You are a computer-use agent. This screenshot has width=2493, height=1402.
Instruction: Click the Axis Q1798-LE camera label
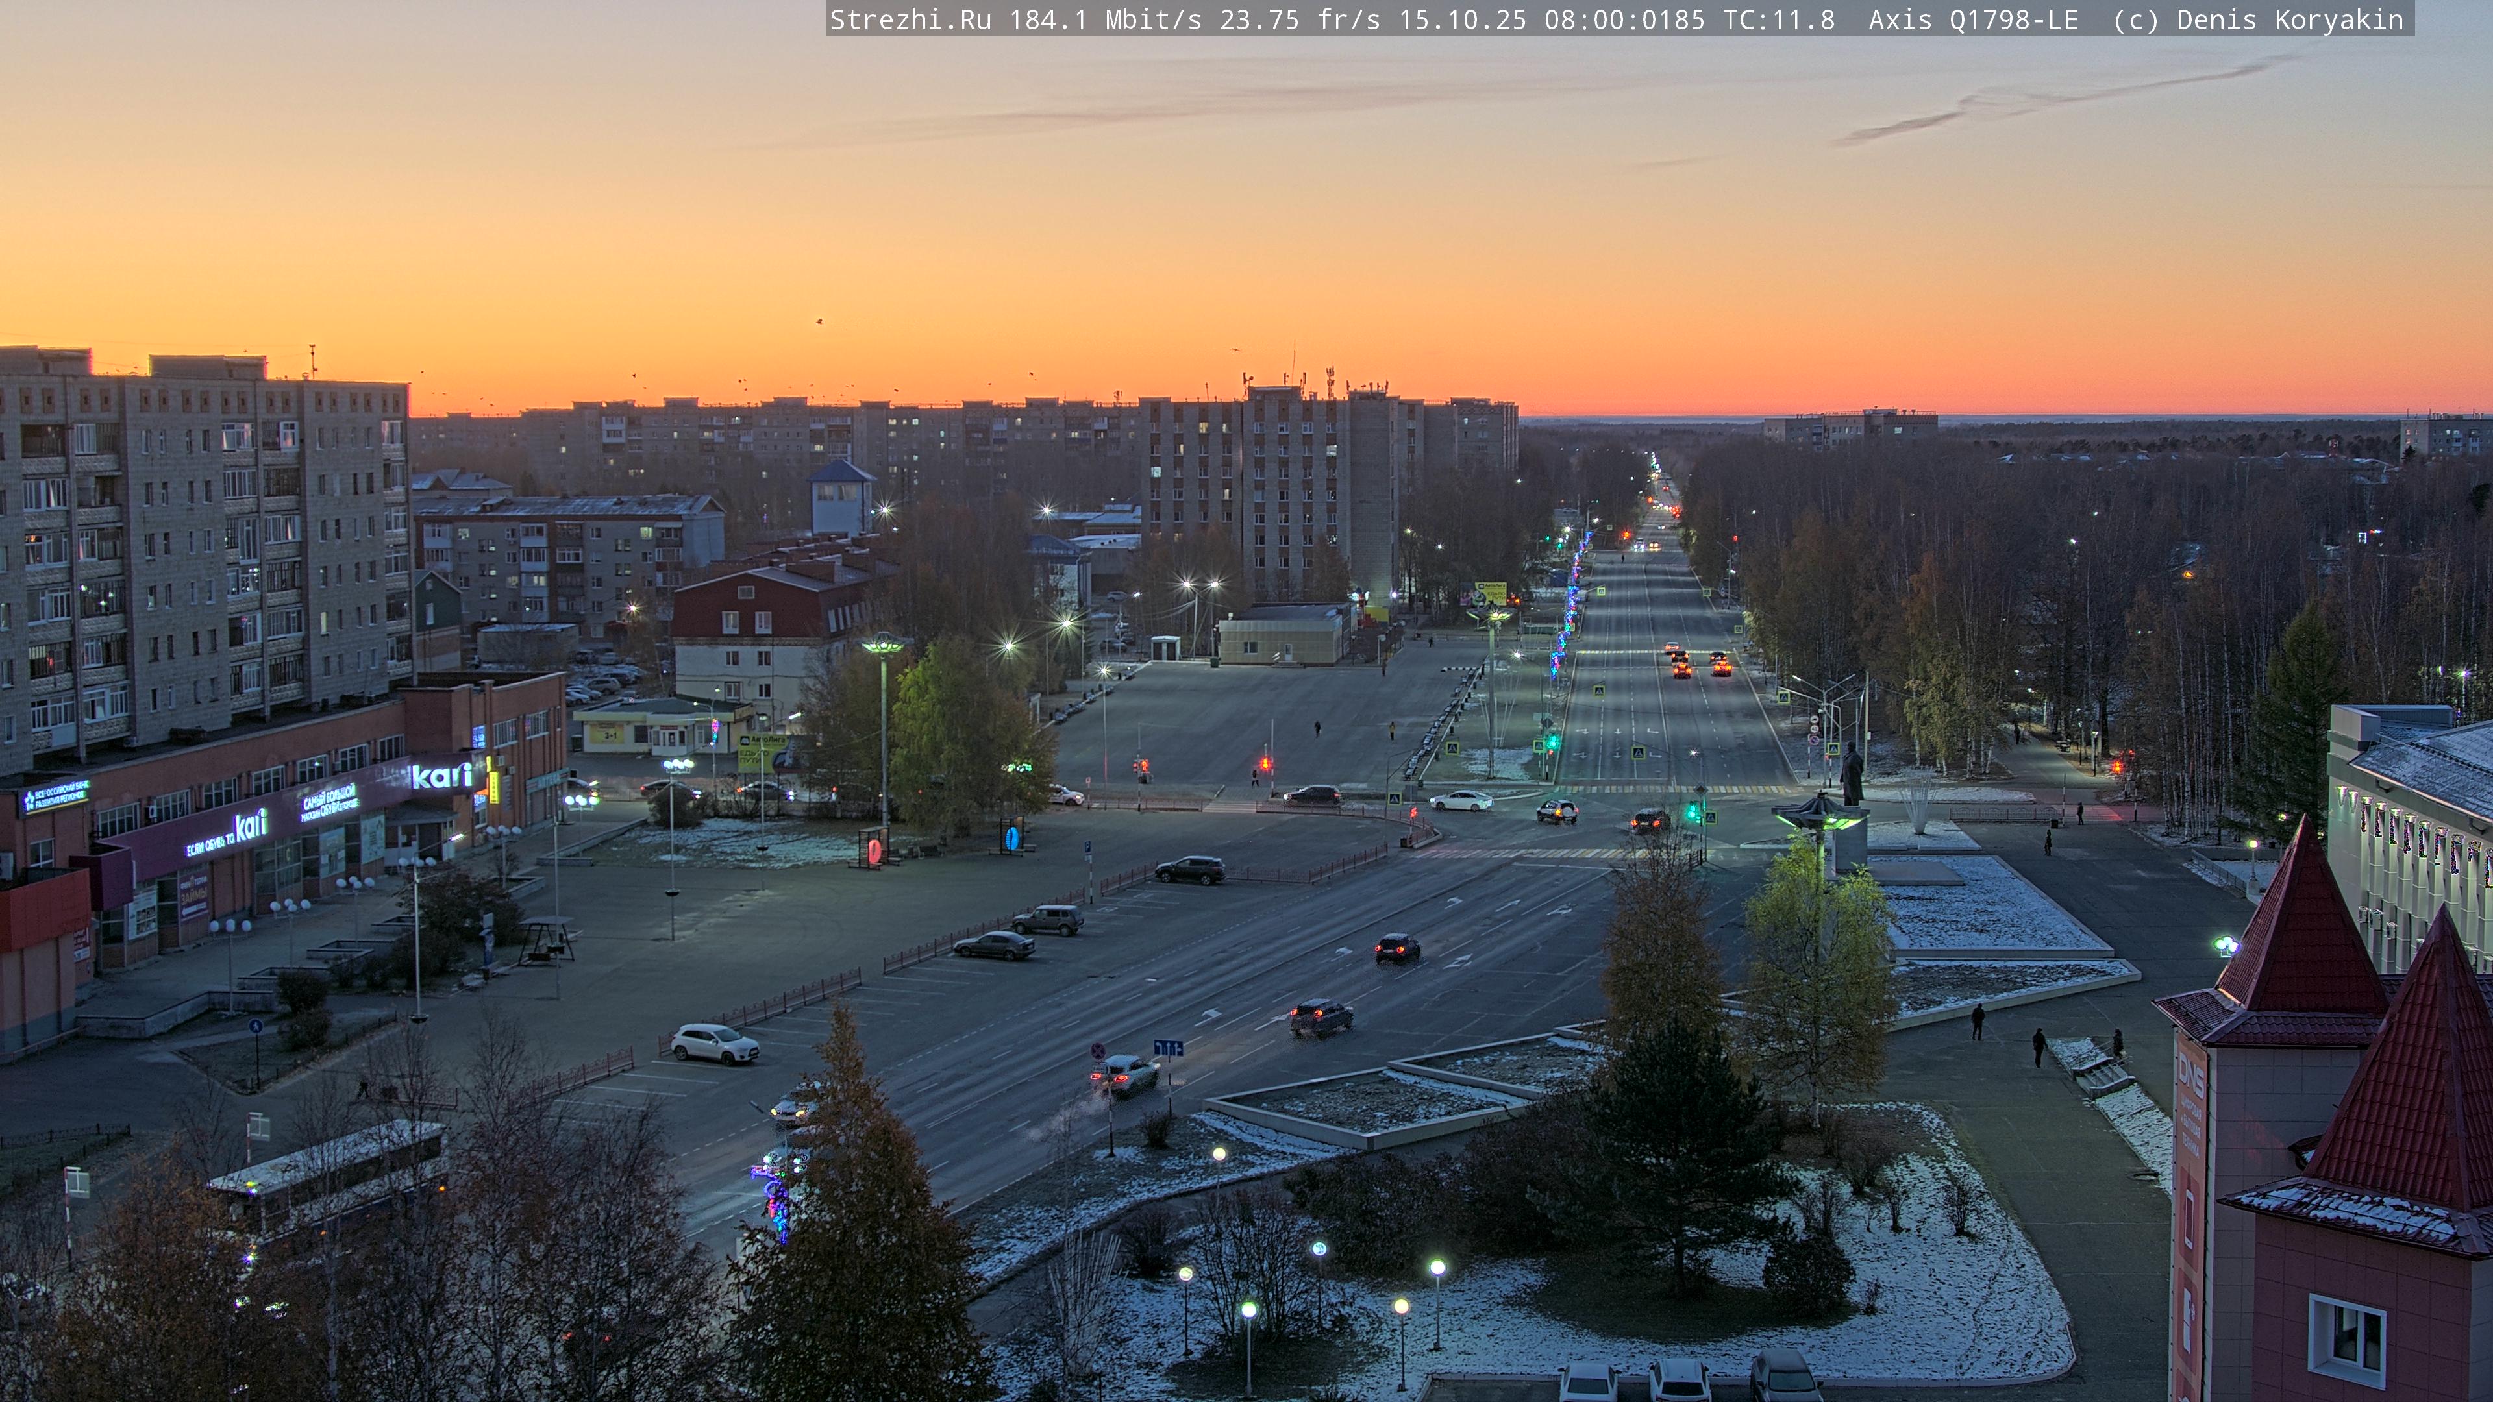click(x=1972, y=19)
